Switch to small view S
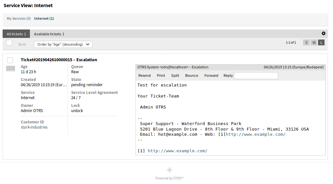This screenshot has width=333, height=184. click(306, 42)
